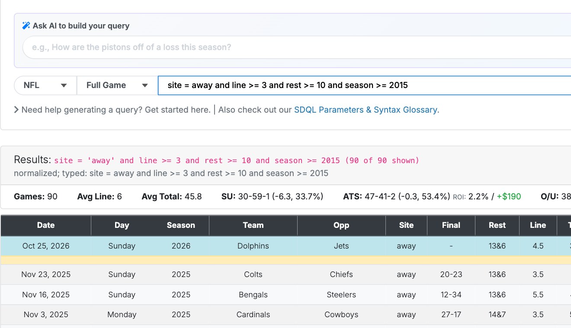
Task: Click the Avg Total: 45.8 stat
Action: 172,197
